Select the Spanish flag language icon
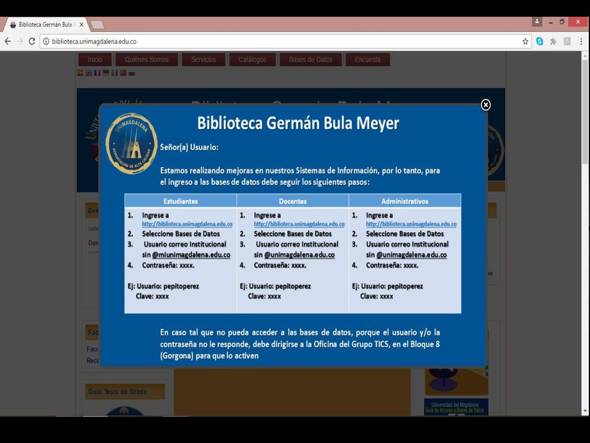The width and height of the screenshot is (590, 443). 80,73
